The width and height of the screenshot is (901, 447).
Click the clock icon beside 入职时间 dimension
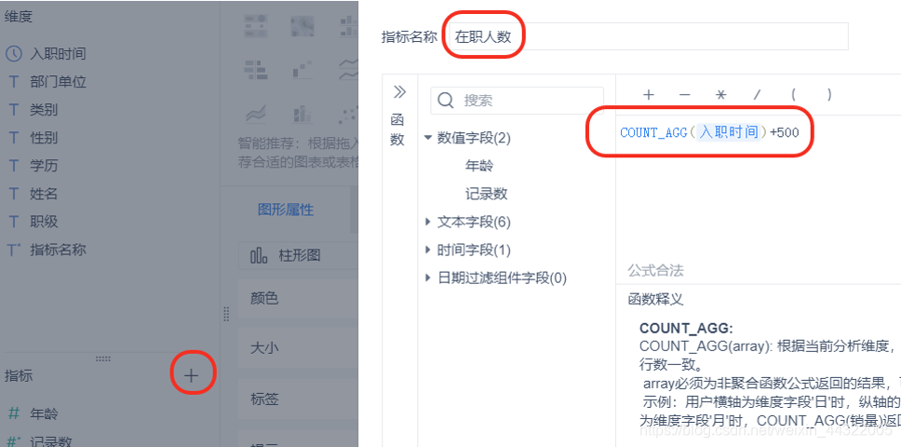click(x=13, y=54)
